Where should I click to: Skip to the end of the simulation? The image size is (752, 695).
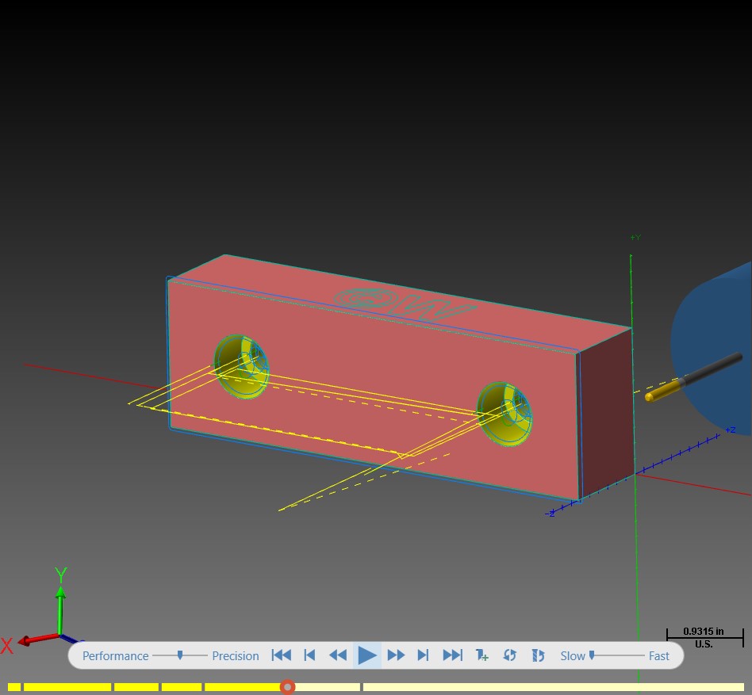(452, 655)
